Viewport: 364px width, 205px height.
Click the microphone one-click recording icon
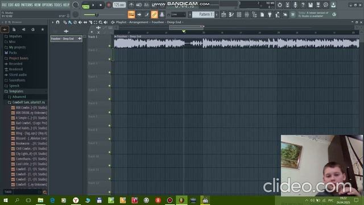tap(295, 5)
